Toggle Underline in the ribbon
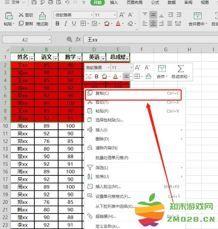This screenshot has width=218, height=229. [x=74, y=23]
